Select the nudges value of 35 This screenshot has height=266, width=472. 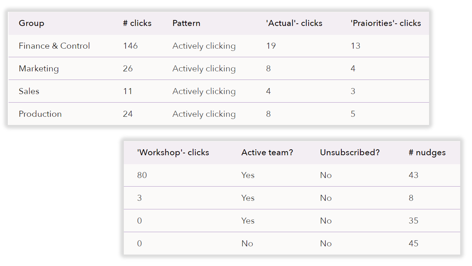(x=413, y=221)
